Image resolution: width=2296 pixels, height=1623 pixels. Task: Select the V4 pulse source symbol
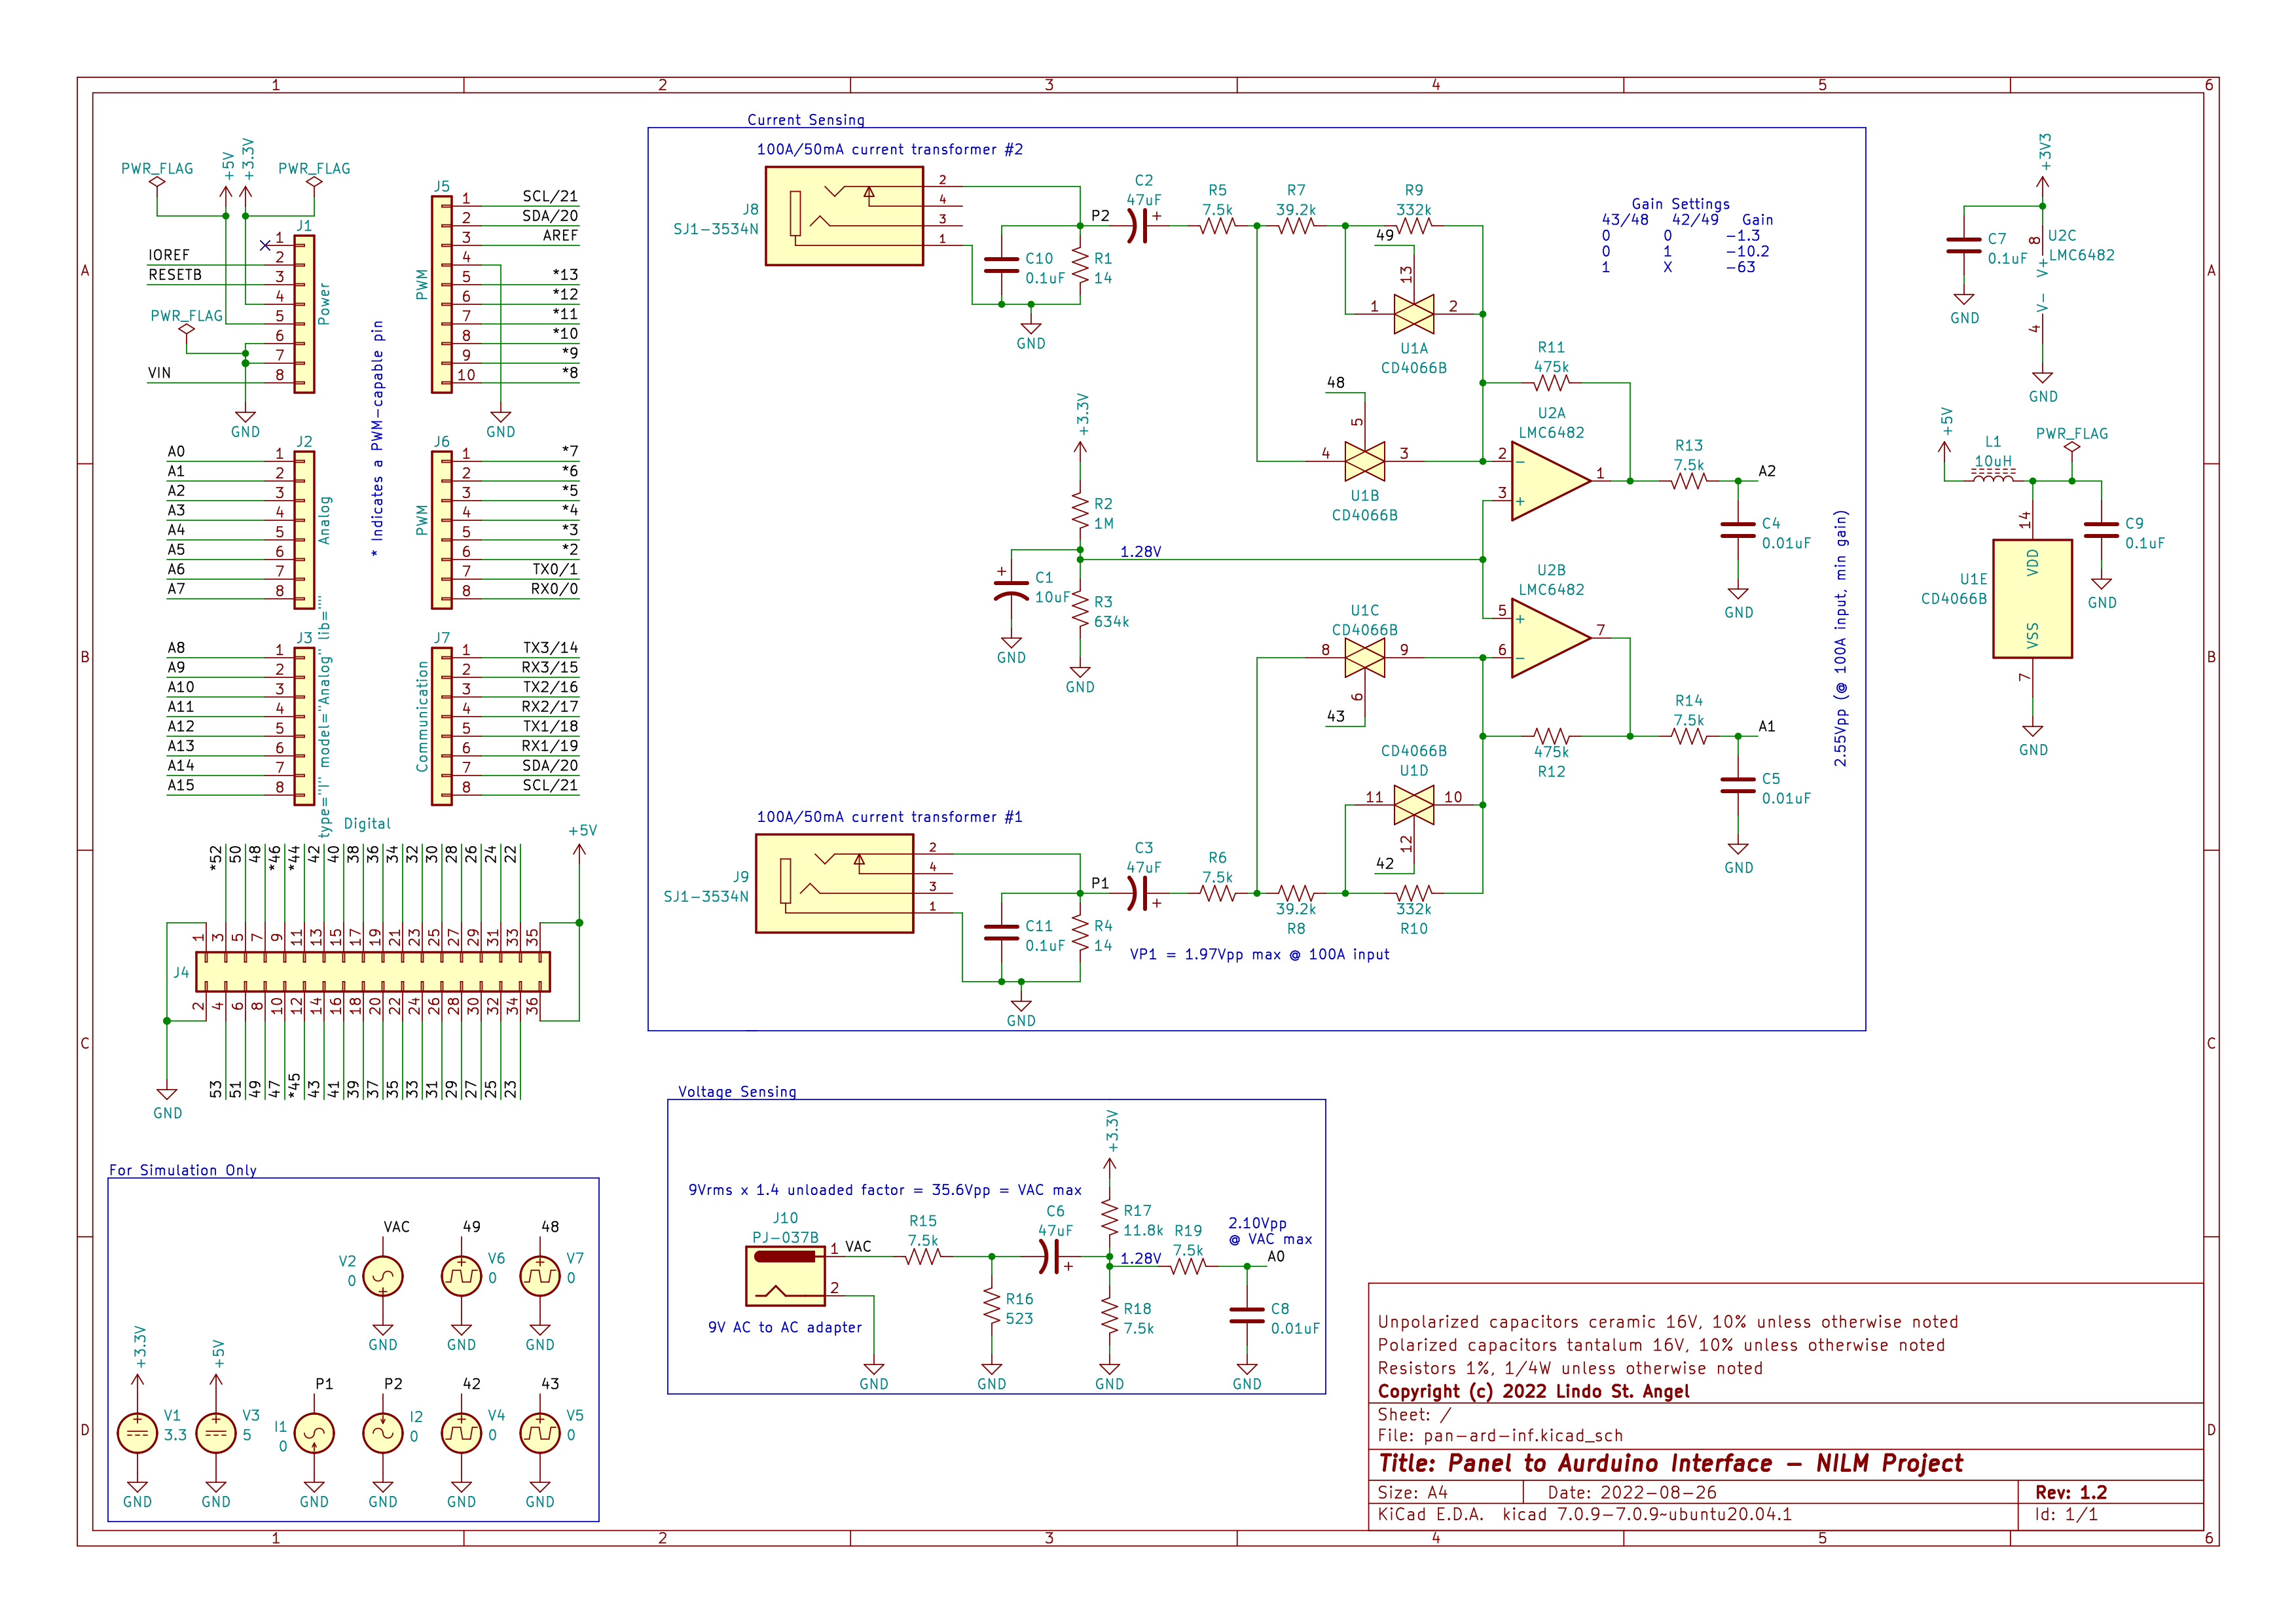pyautogui.click(x=461, y=1433)
